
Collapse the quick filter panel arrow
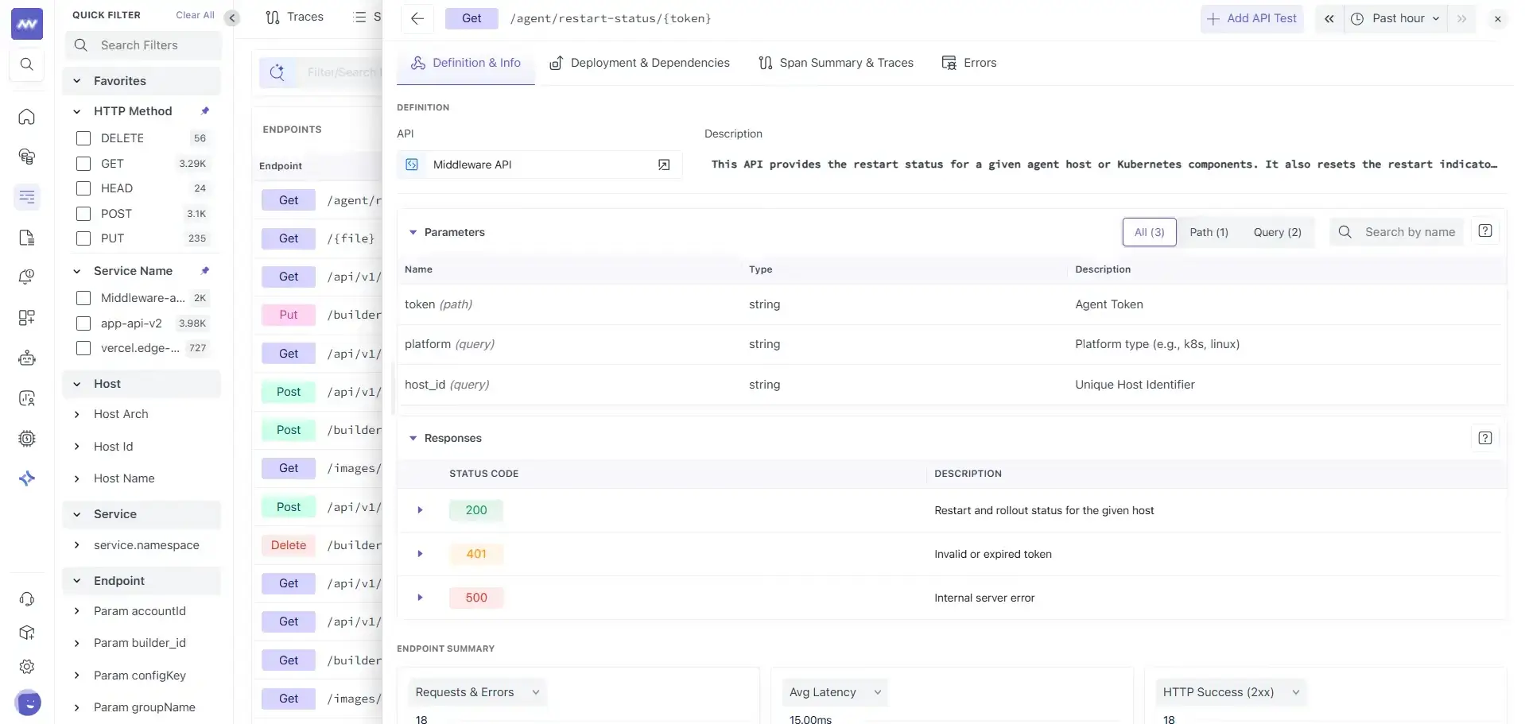pos(232,17)
